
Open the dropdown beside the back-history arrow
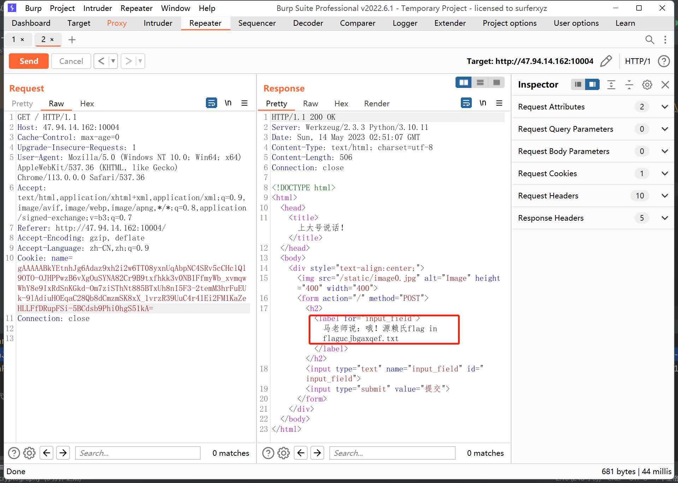(113, 61)
